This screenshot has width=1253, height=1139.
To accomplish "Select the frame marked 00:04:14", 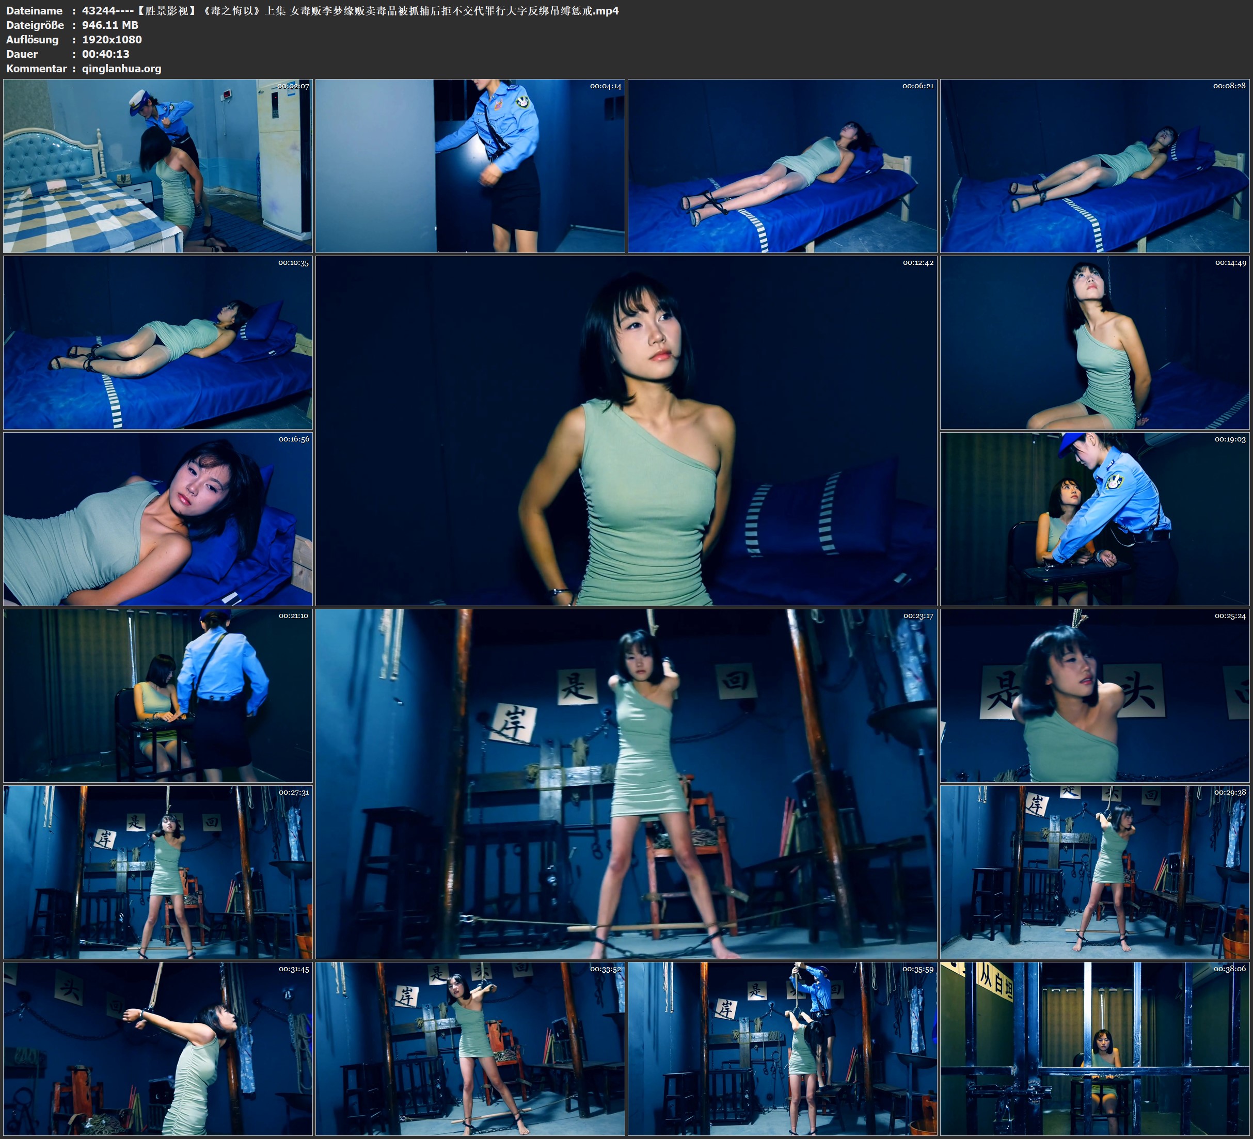I will click(470, 166).
